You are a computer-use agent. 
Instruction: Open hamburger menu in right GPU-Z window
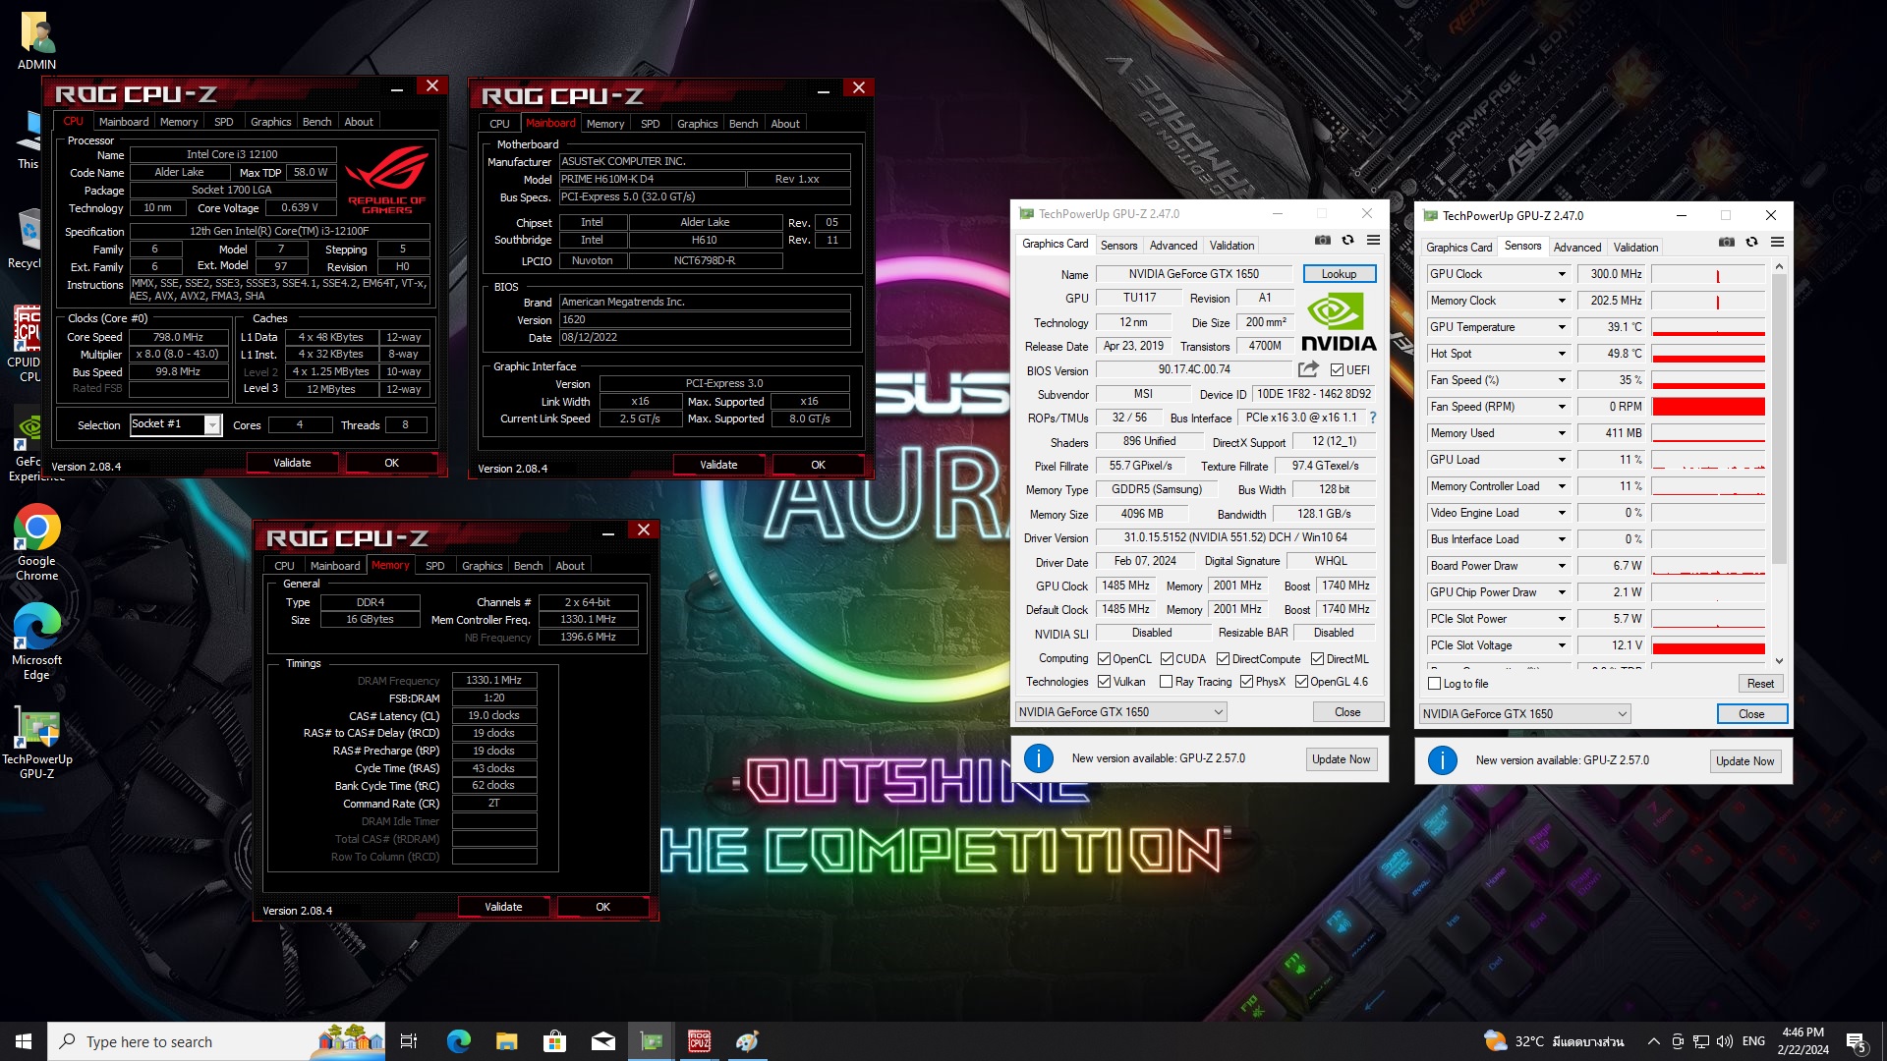click(x=1777, y=243)
